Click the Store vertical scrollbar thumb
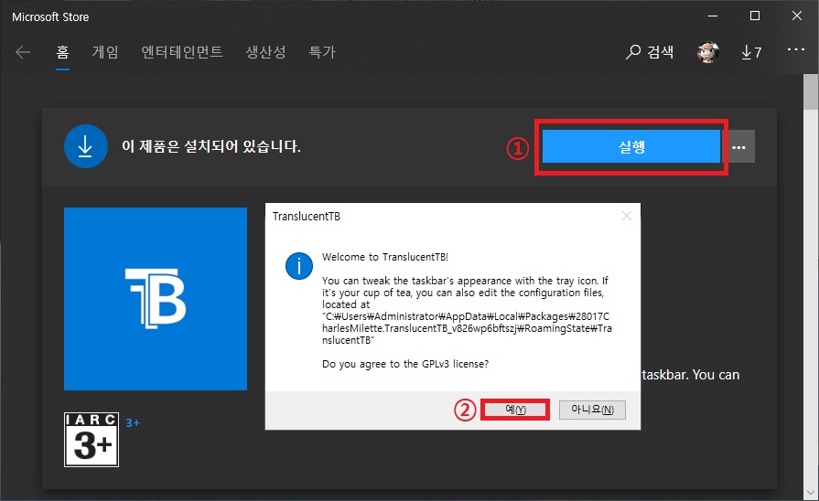Viewport: 819px width, 501px height. pyautogui.click(x=811, y=91)
